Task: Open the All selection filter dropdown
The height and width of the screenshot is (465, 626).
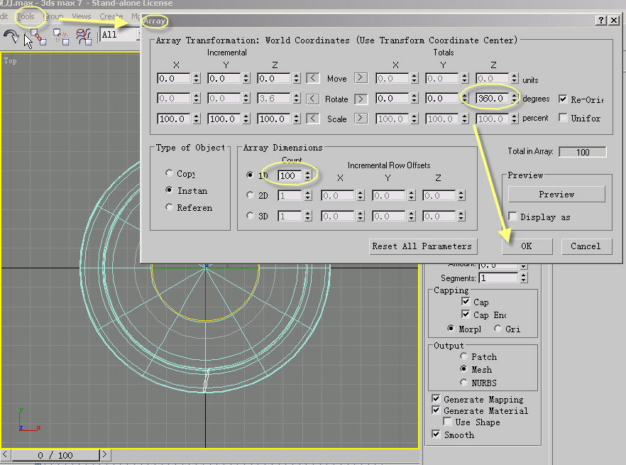Action: (x=120, y=35)
